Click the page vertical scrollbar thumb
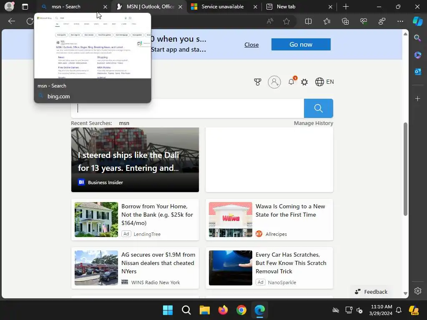 [405, 169]
